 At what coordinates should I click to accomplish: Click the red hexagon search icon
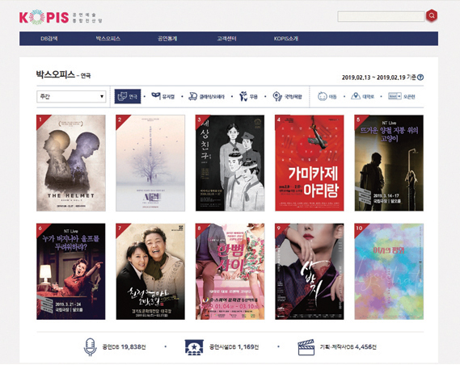(431, 15)
